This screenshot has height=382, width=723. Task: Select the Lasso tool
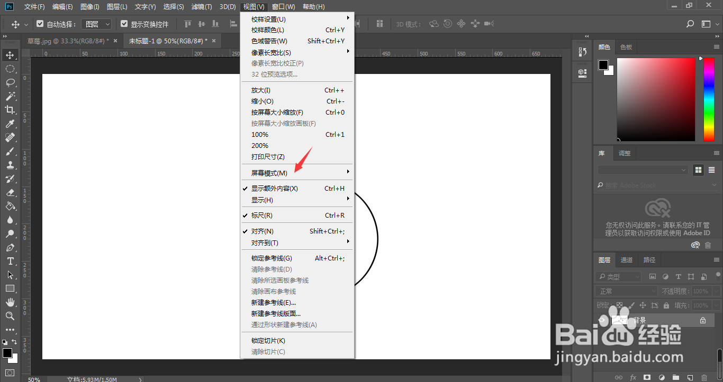pyautogui.click(x=10, y=82)
